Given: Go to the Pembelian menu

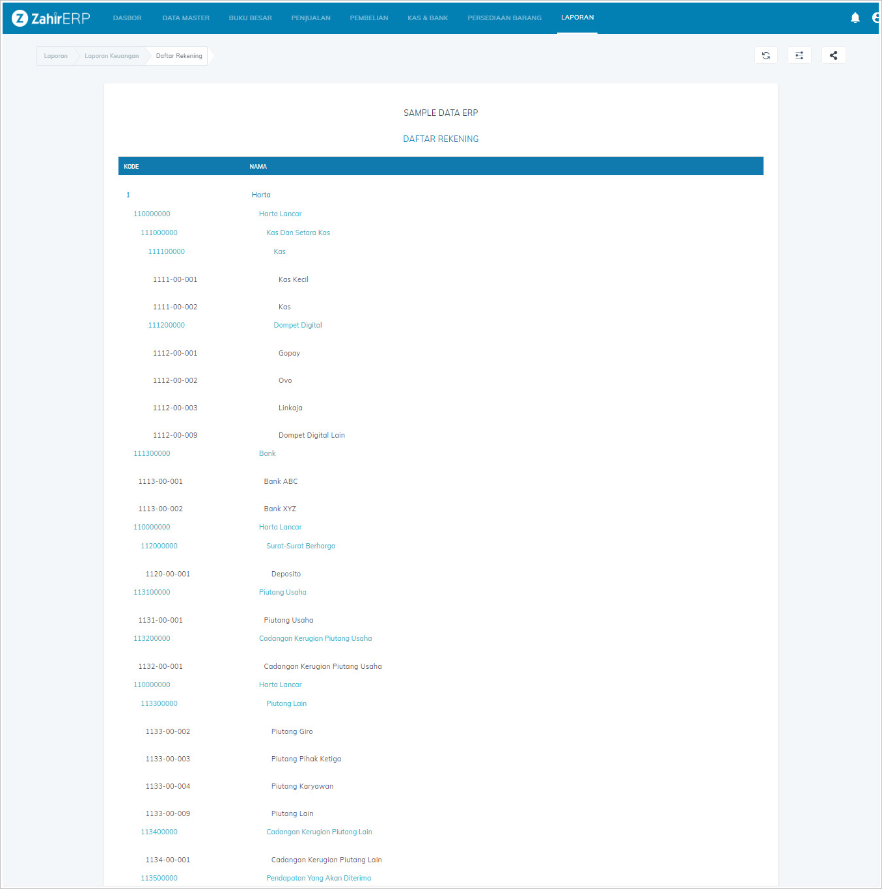Looking at the screenshot, I should point(368,18).
